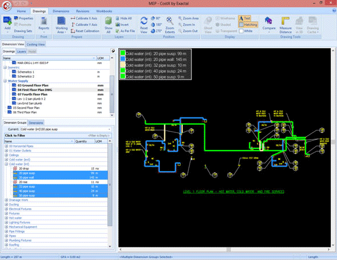This screenshot has width=337, height=260.
Task: Rotate drawing 180 degrees
Action: point(157,25)
